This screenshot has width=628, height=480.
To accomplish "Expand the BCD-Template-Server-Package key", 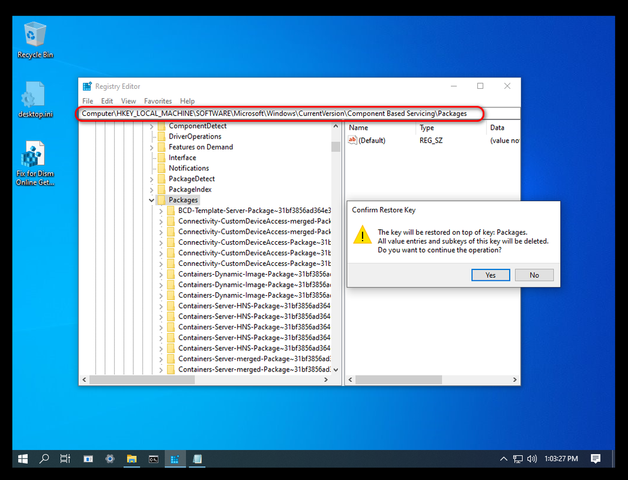I will coord(161,211).
